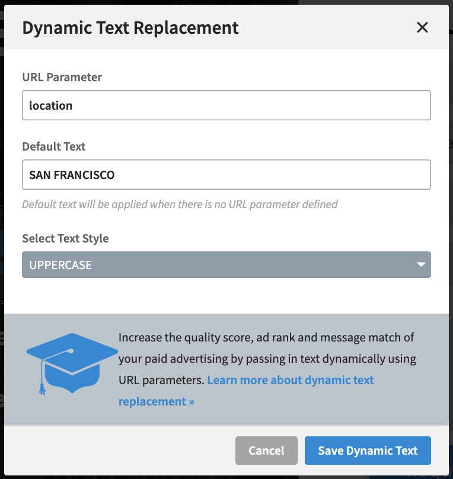Click the Select Text Style label
Screen dimensions: 453x479
[x=65, y=238]
